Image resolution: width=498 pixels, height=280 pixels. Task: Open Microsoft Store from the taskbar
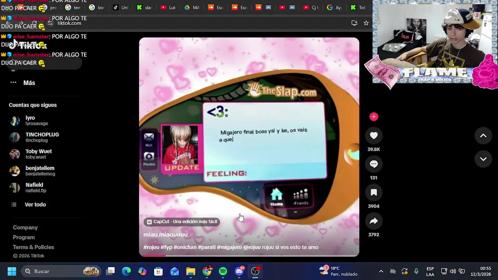click(158, 271)
